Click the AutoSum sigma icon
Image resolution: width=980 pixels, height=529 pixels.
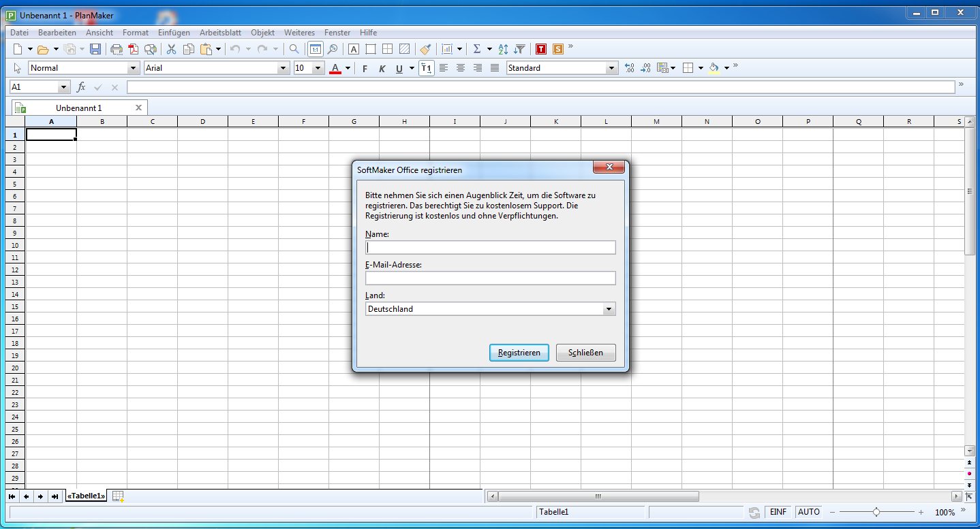pyautogui.click(x=477, y=49)
